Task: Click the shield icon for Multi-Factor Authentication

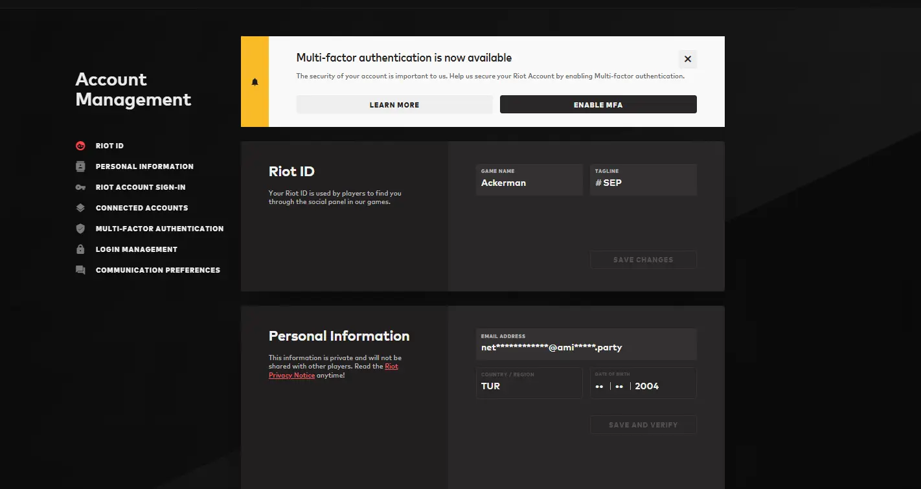Action: (80, 229)
